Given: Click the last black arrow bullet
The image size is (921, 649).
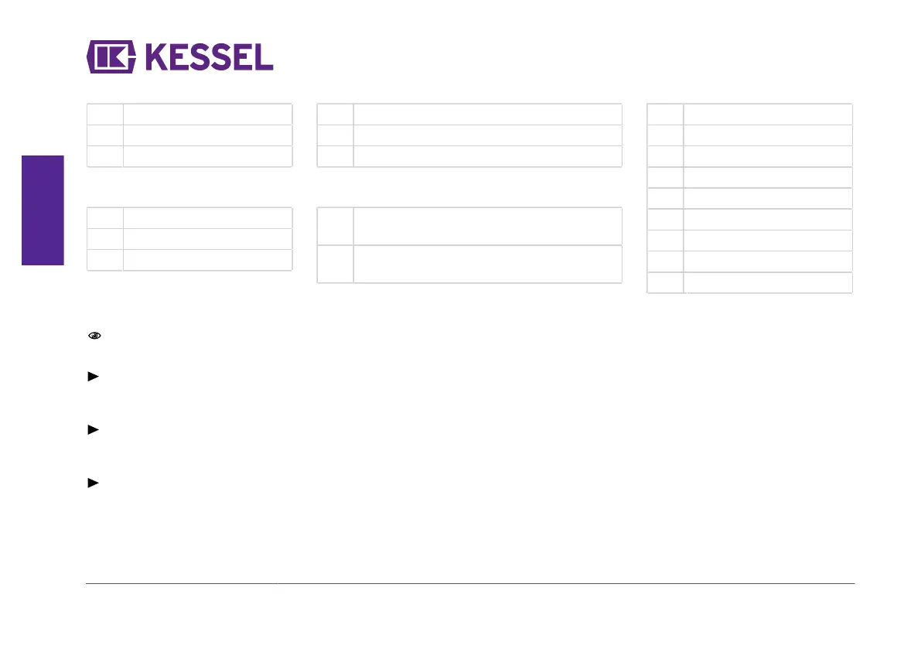Looking at the screenshot, I should coord(94,483).
